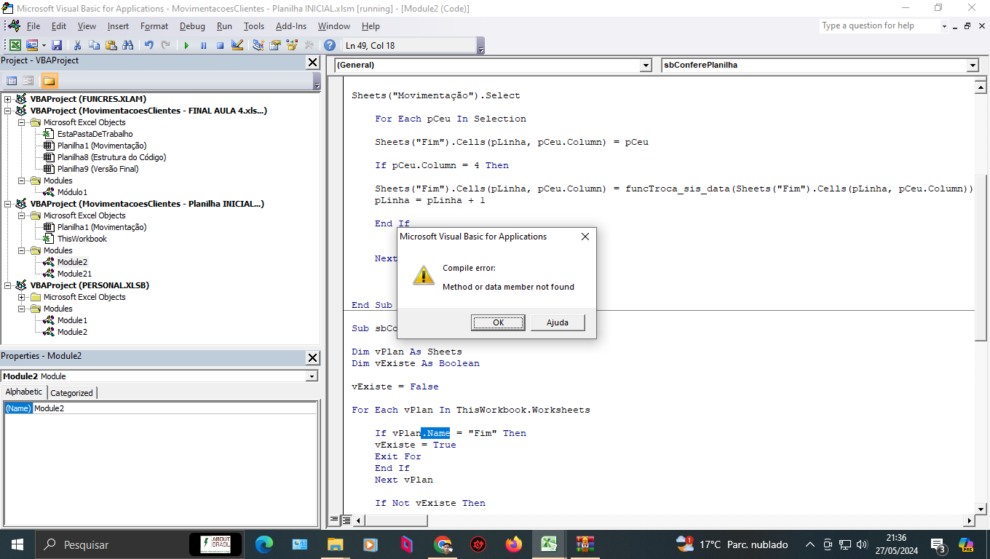The width and height of the screenshot is (990, 559).
Task: Open the sbConferePlanilha procedure dropdown
Action: click(x=973, y=66)
